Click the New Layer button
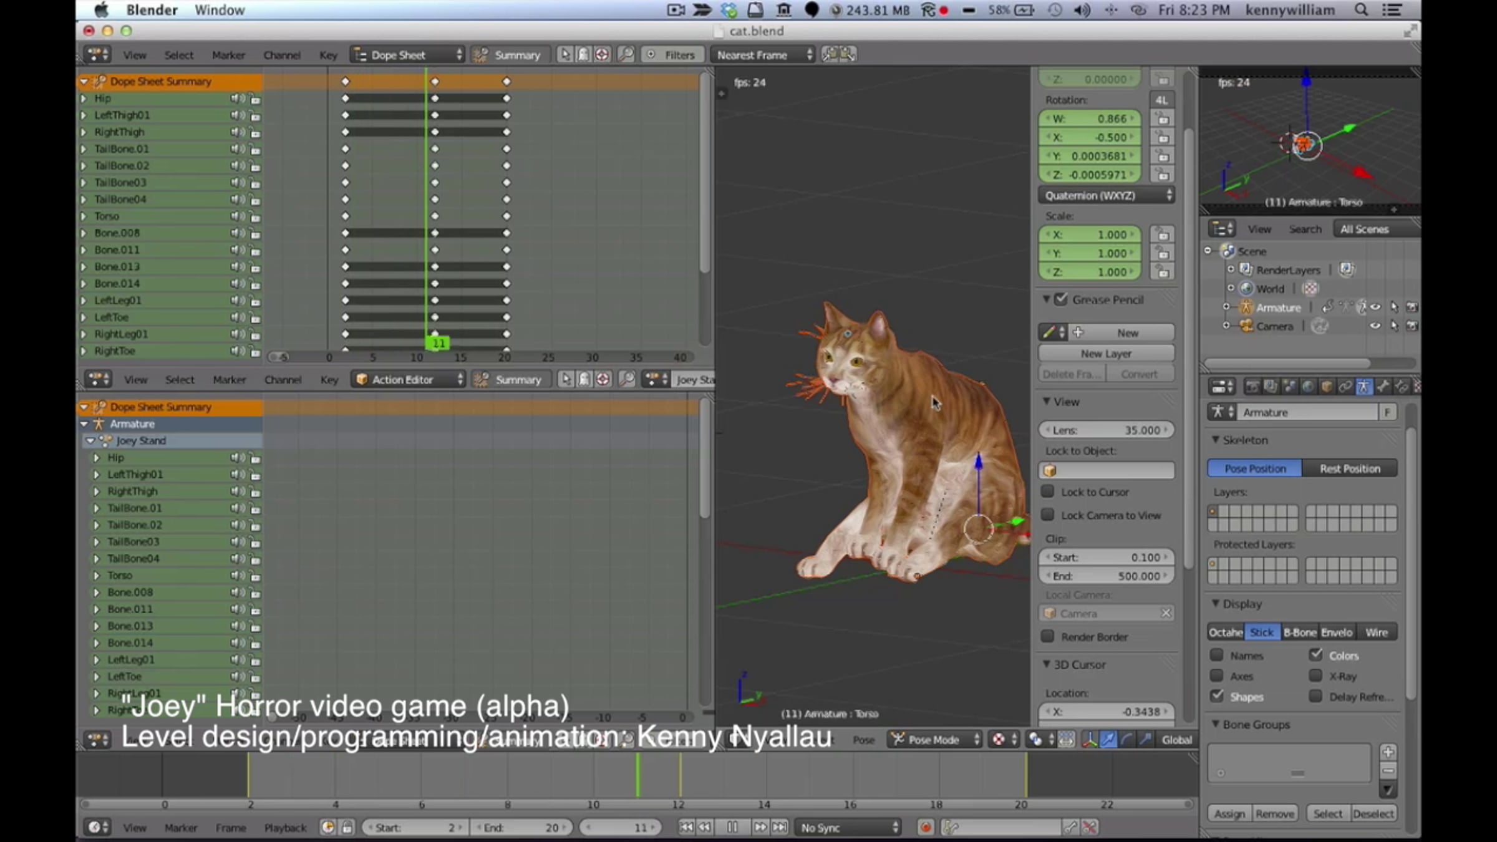This screenshot has height=842, width=1497. [x=1106, y=354]
